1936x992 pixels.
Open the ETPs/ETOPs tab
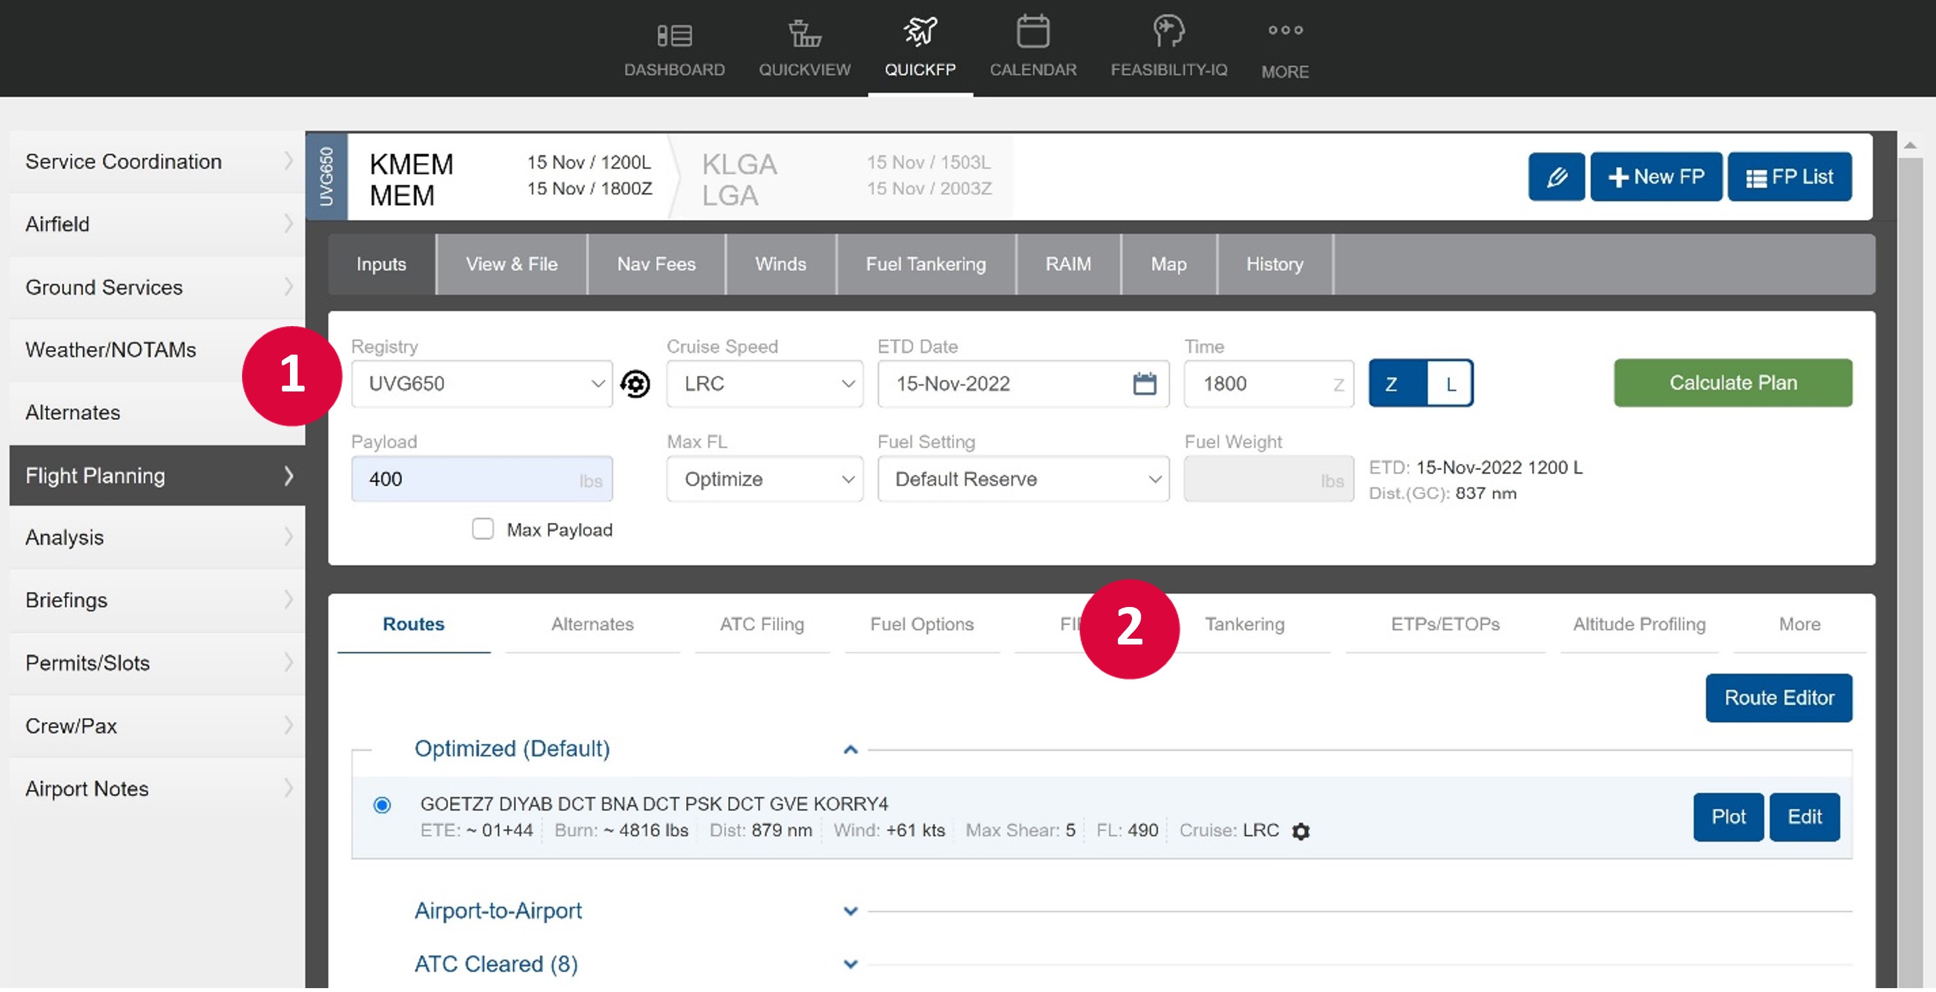pyautogui.click(x=1443, y=624)
